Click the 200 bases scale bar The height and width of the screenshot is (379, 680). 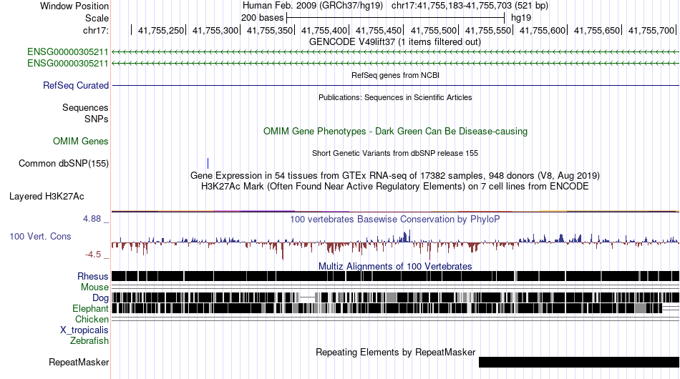pyautogui.click(x=396, y=18)
